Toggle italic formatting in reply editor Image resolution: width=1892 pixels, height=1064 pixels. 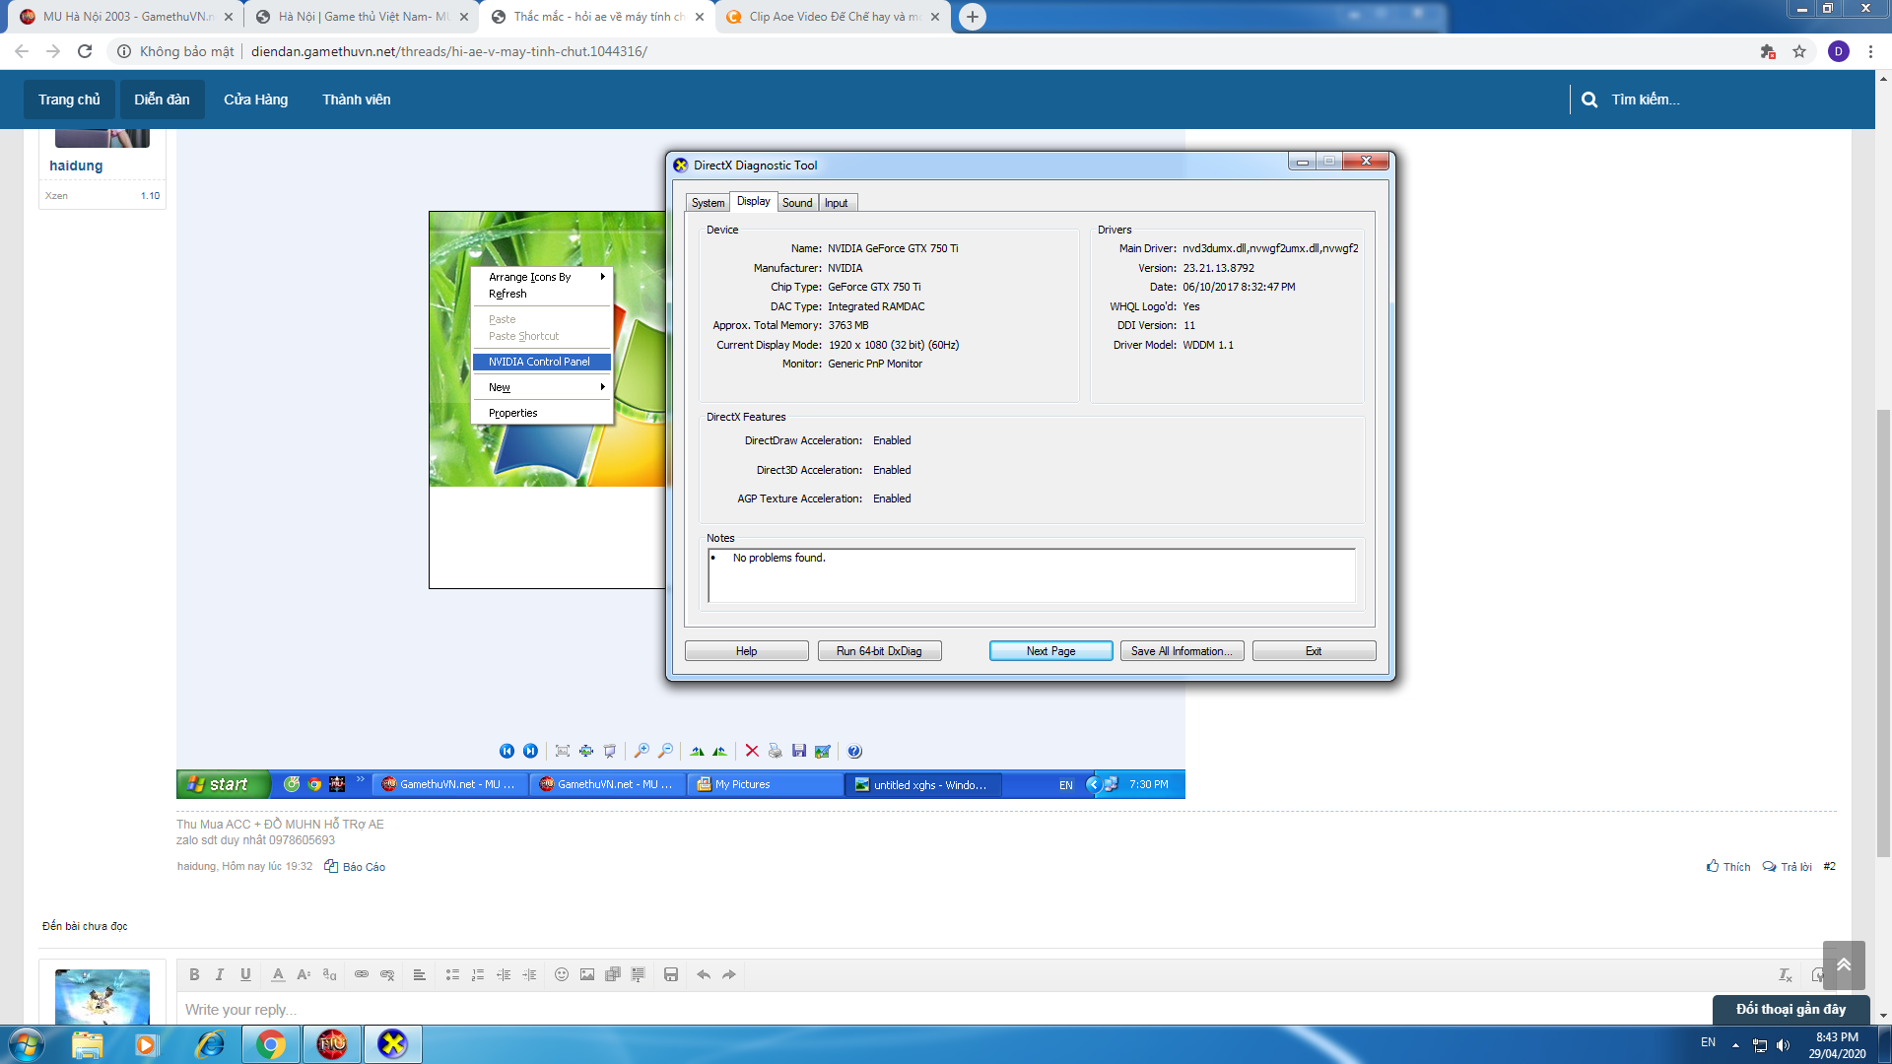pos(220,974)
